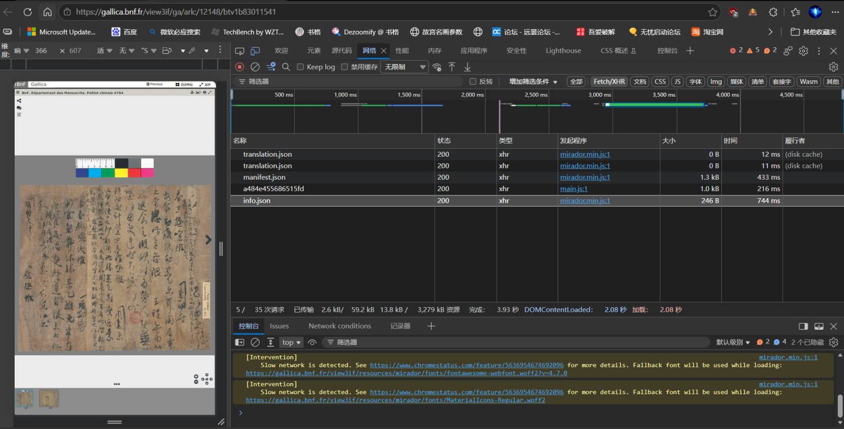Import HAR file with upload arrow

(452, 67)
